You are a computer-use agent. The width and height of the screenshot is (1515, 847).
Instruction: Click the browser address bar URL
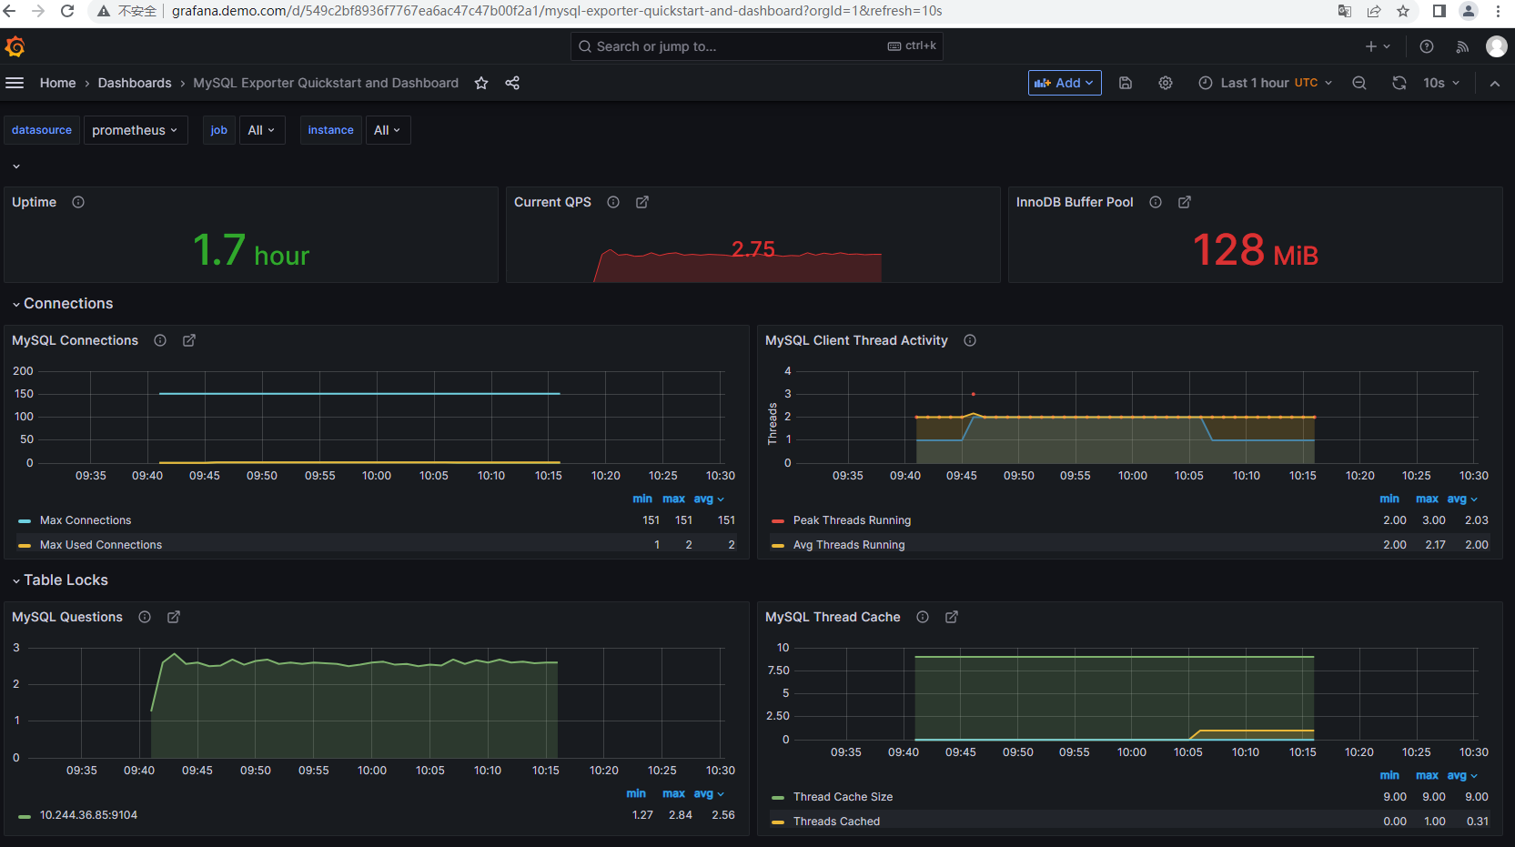[x=557, y=11]
